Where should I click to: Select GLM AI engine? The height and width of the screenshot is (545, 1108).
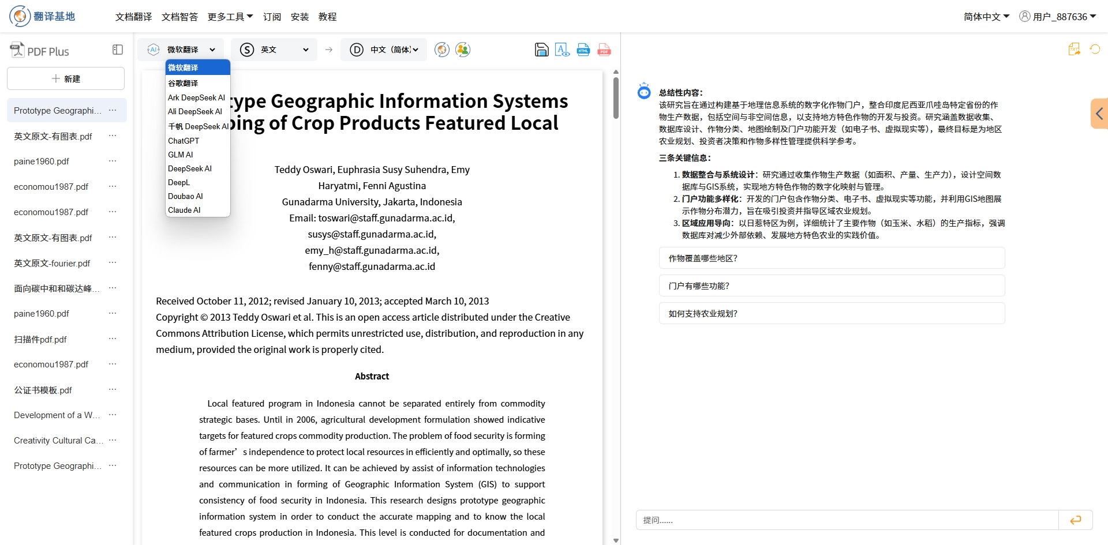click(198, 155)
